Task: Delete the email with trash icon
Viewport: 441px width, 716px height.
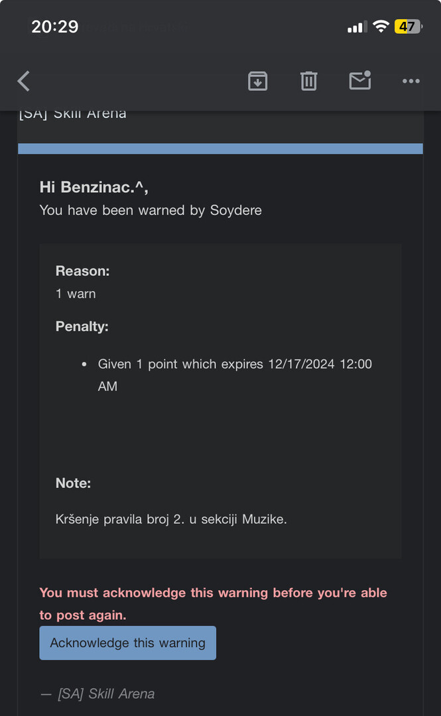Action: (308, 81)
